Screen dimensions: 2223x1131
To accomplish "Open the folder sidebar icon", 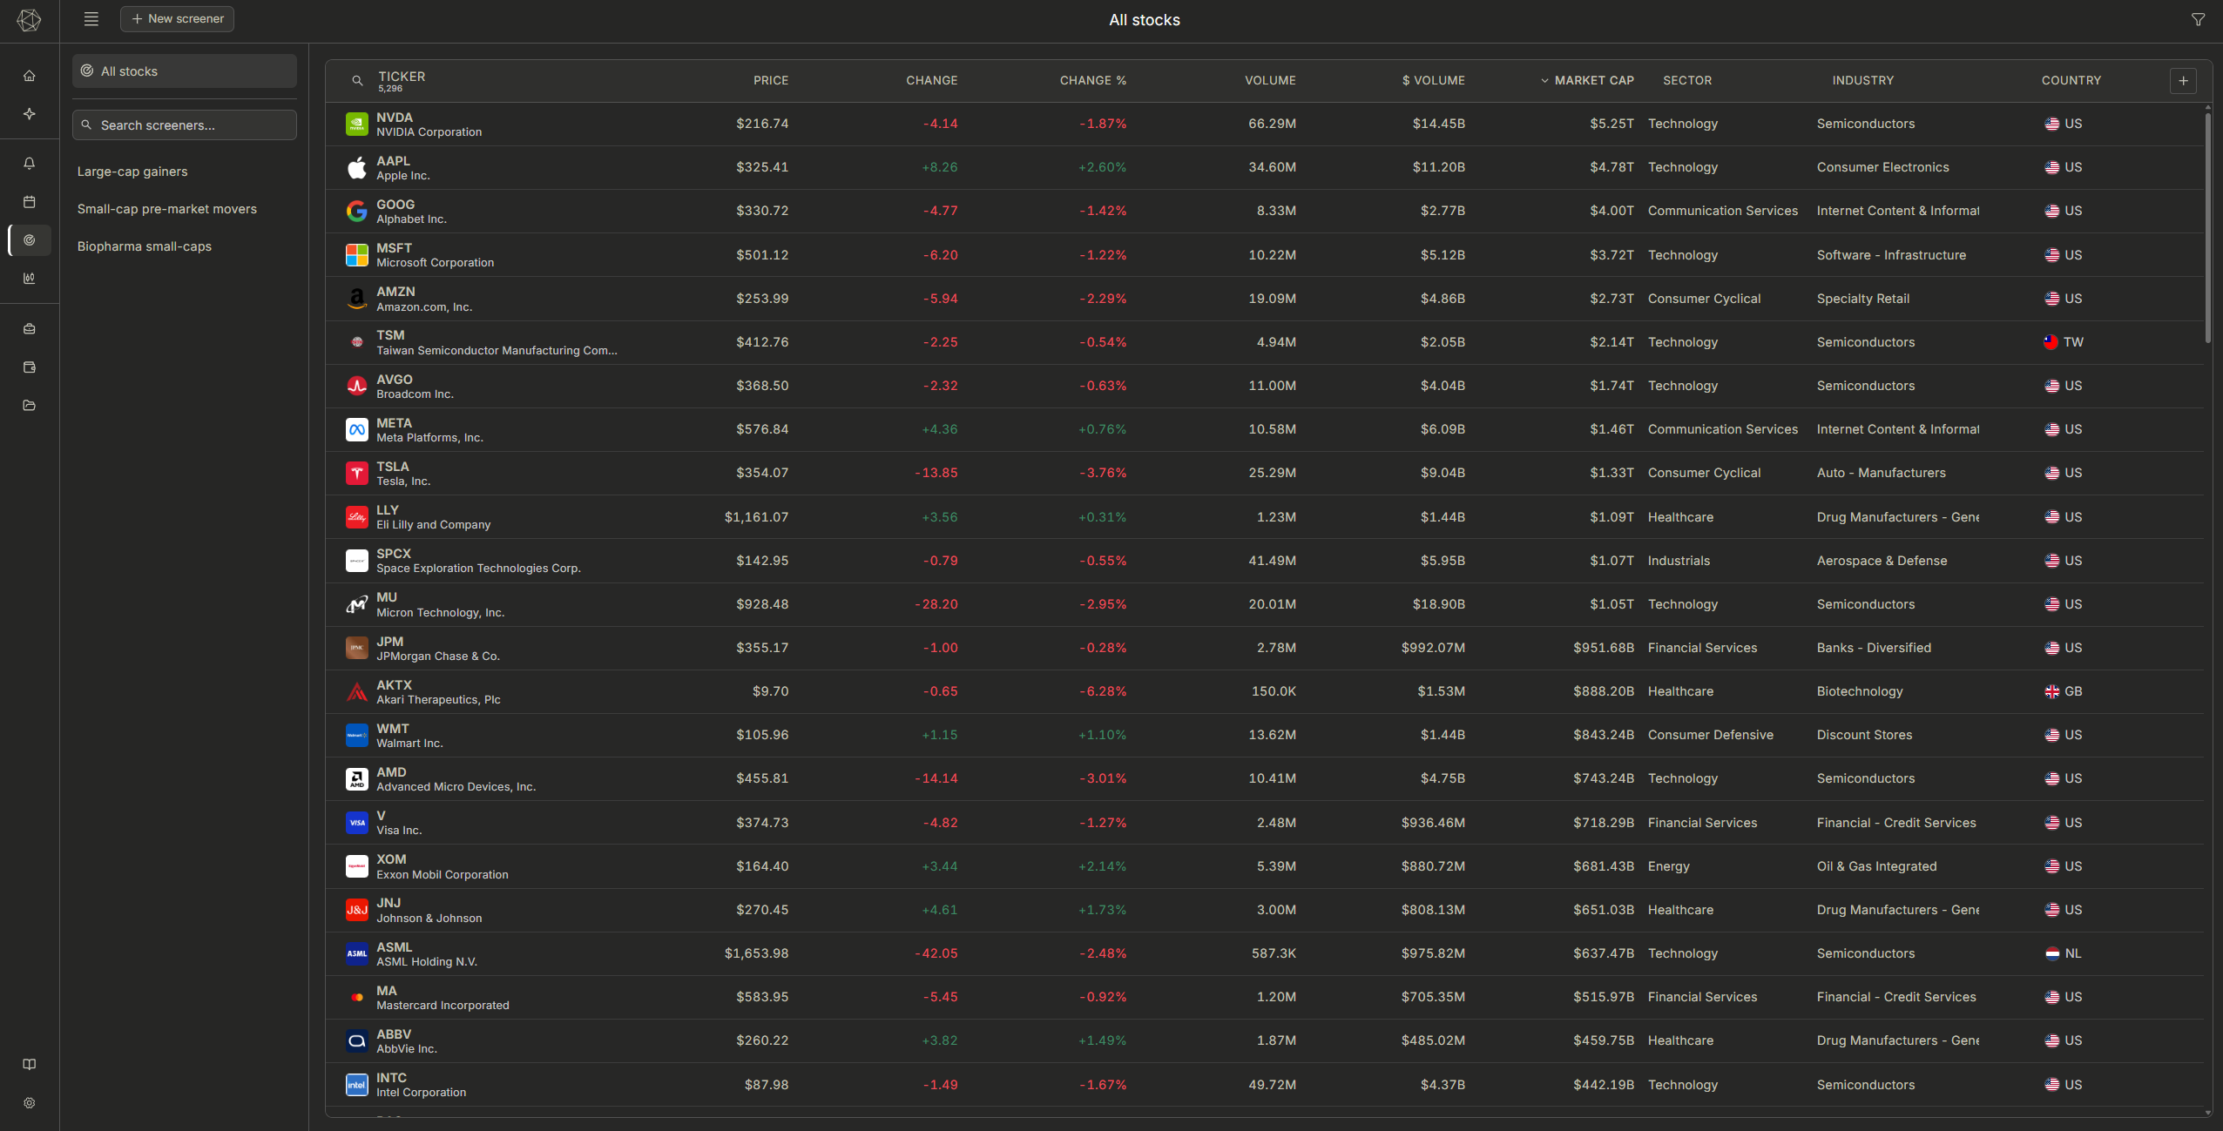I will click(x=30, y=406).
